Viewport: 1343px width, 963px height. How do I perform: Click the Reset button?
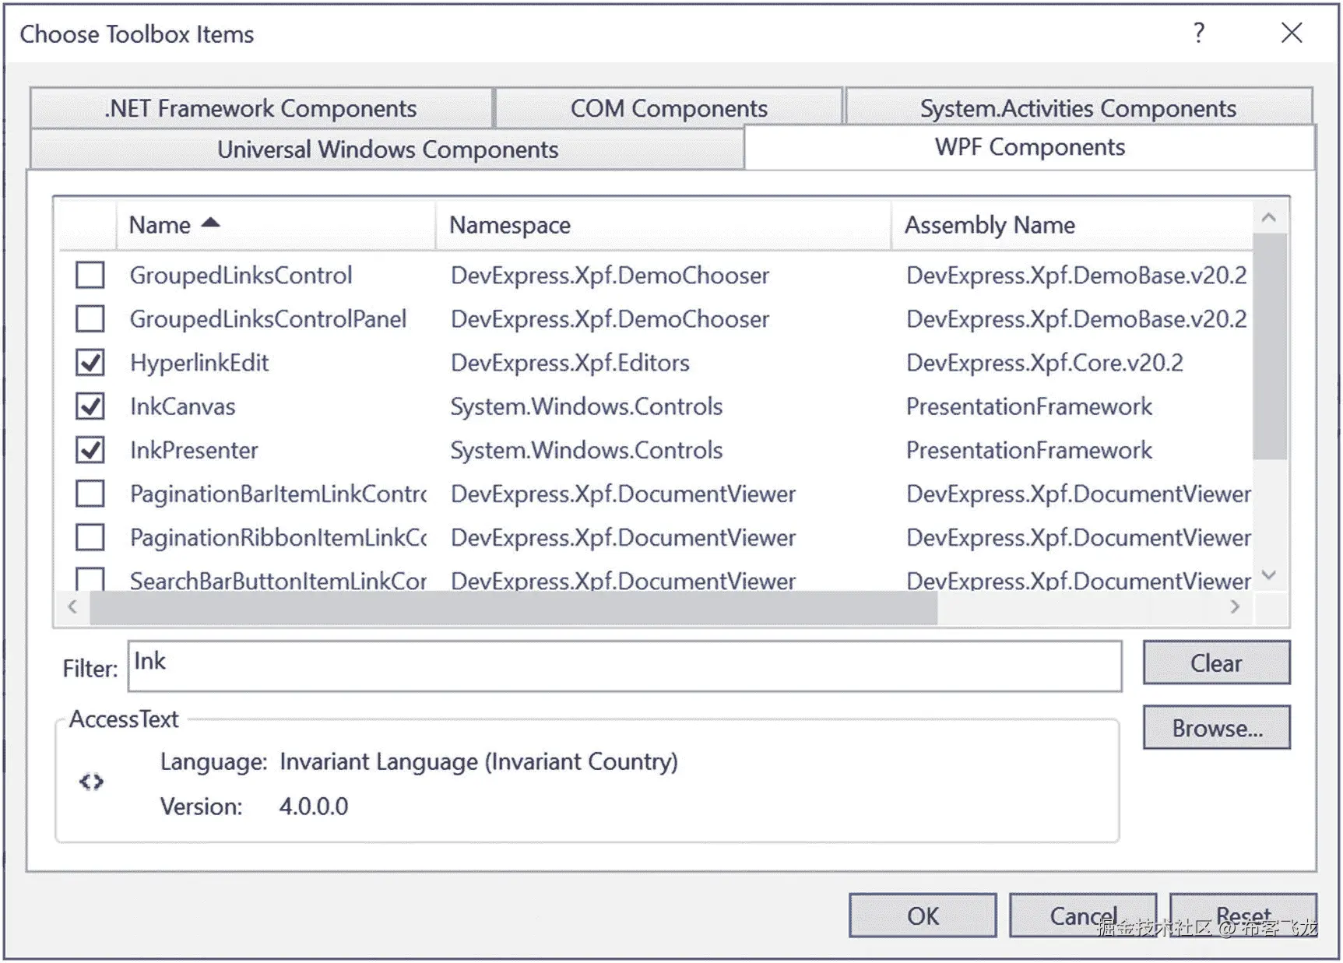1243,916
